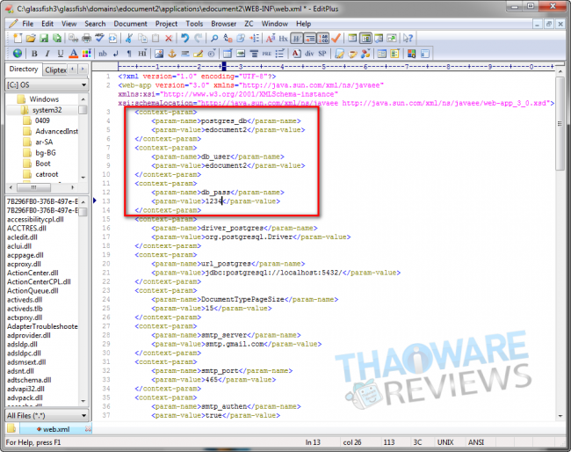Click the Print icon
Screen dimensions: 571x452
pos(86,38)
